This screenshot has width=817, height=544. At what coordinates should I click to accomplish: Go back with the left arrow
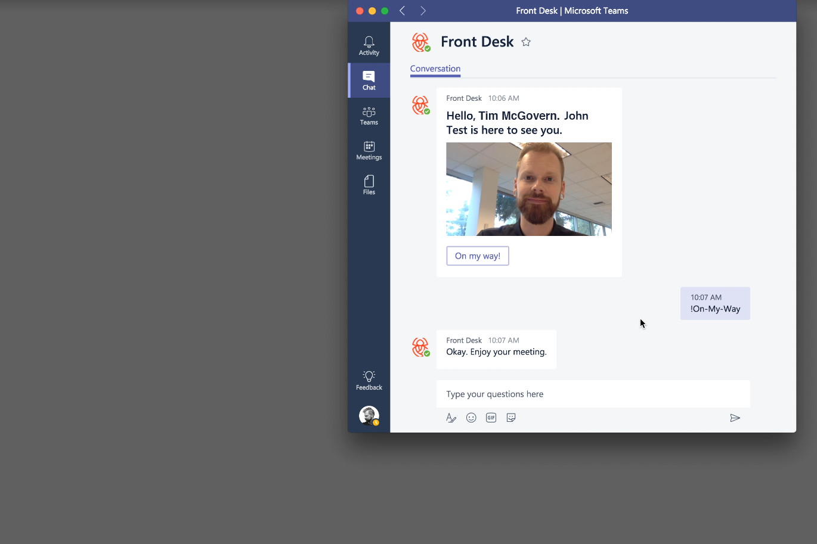tap(403, 11)
